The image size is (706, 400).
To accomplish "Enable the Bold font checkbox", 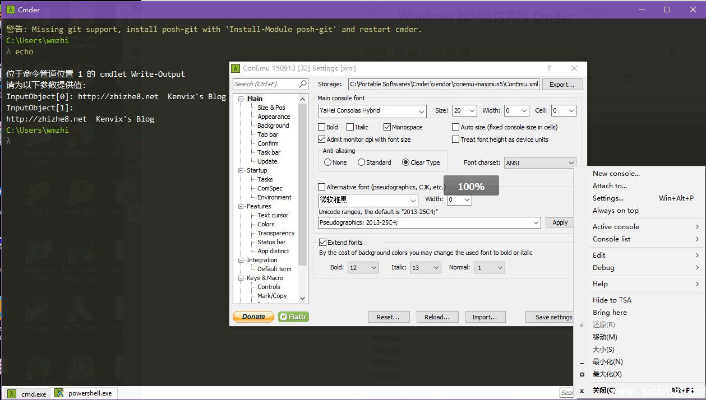I will pos(322,127).
